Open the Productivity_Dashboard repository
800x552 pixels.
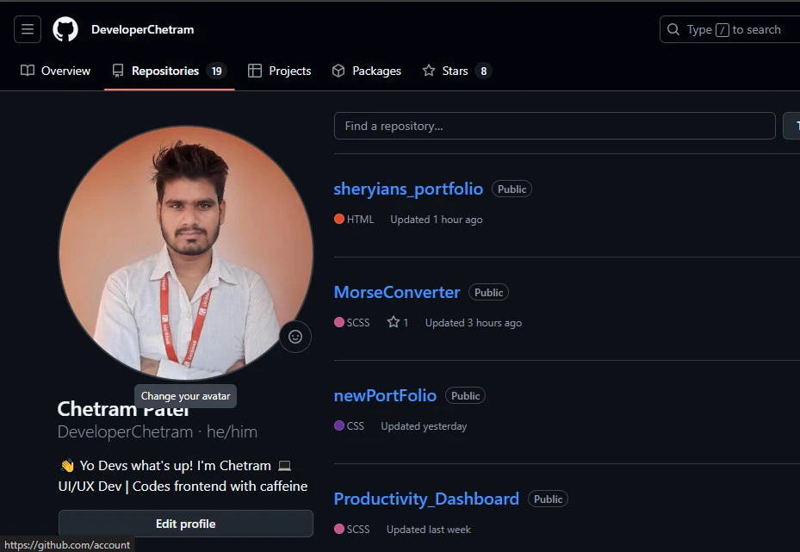[x=425, y=498]
